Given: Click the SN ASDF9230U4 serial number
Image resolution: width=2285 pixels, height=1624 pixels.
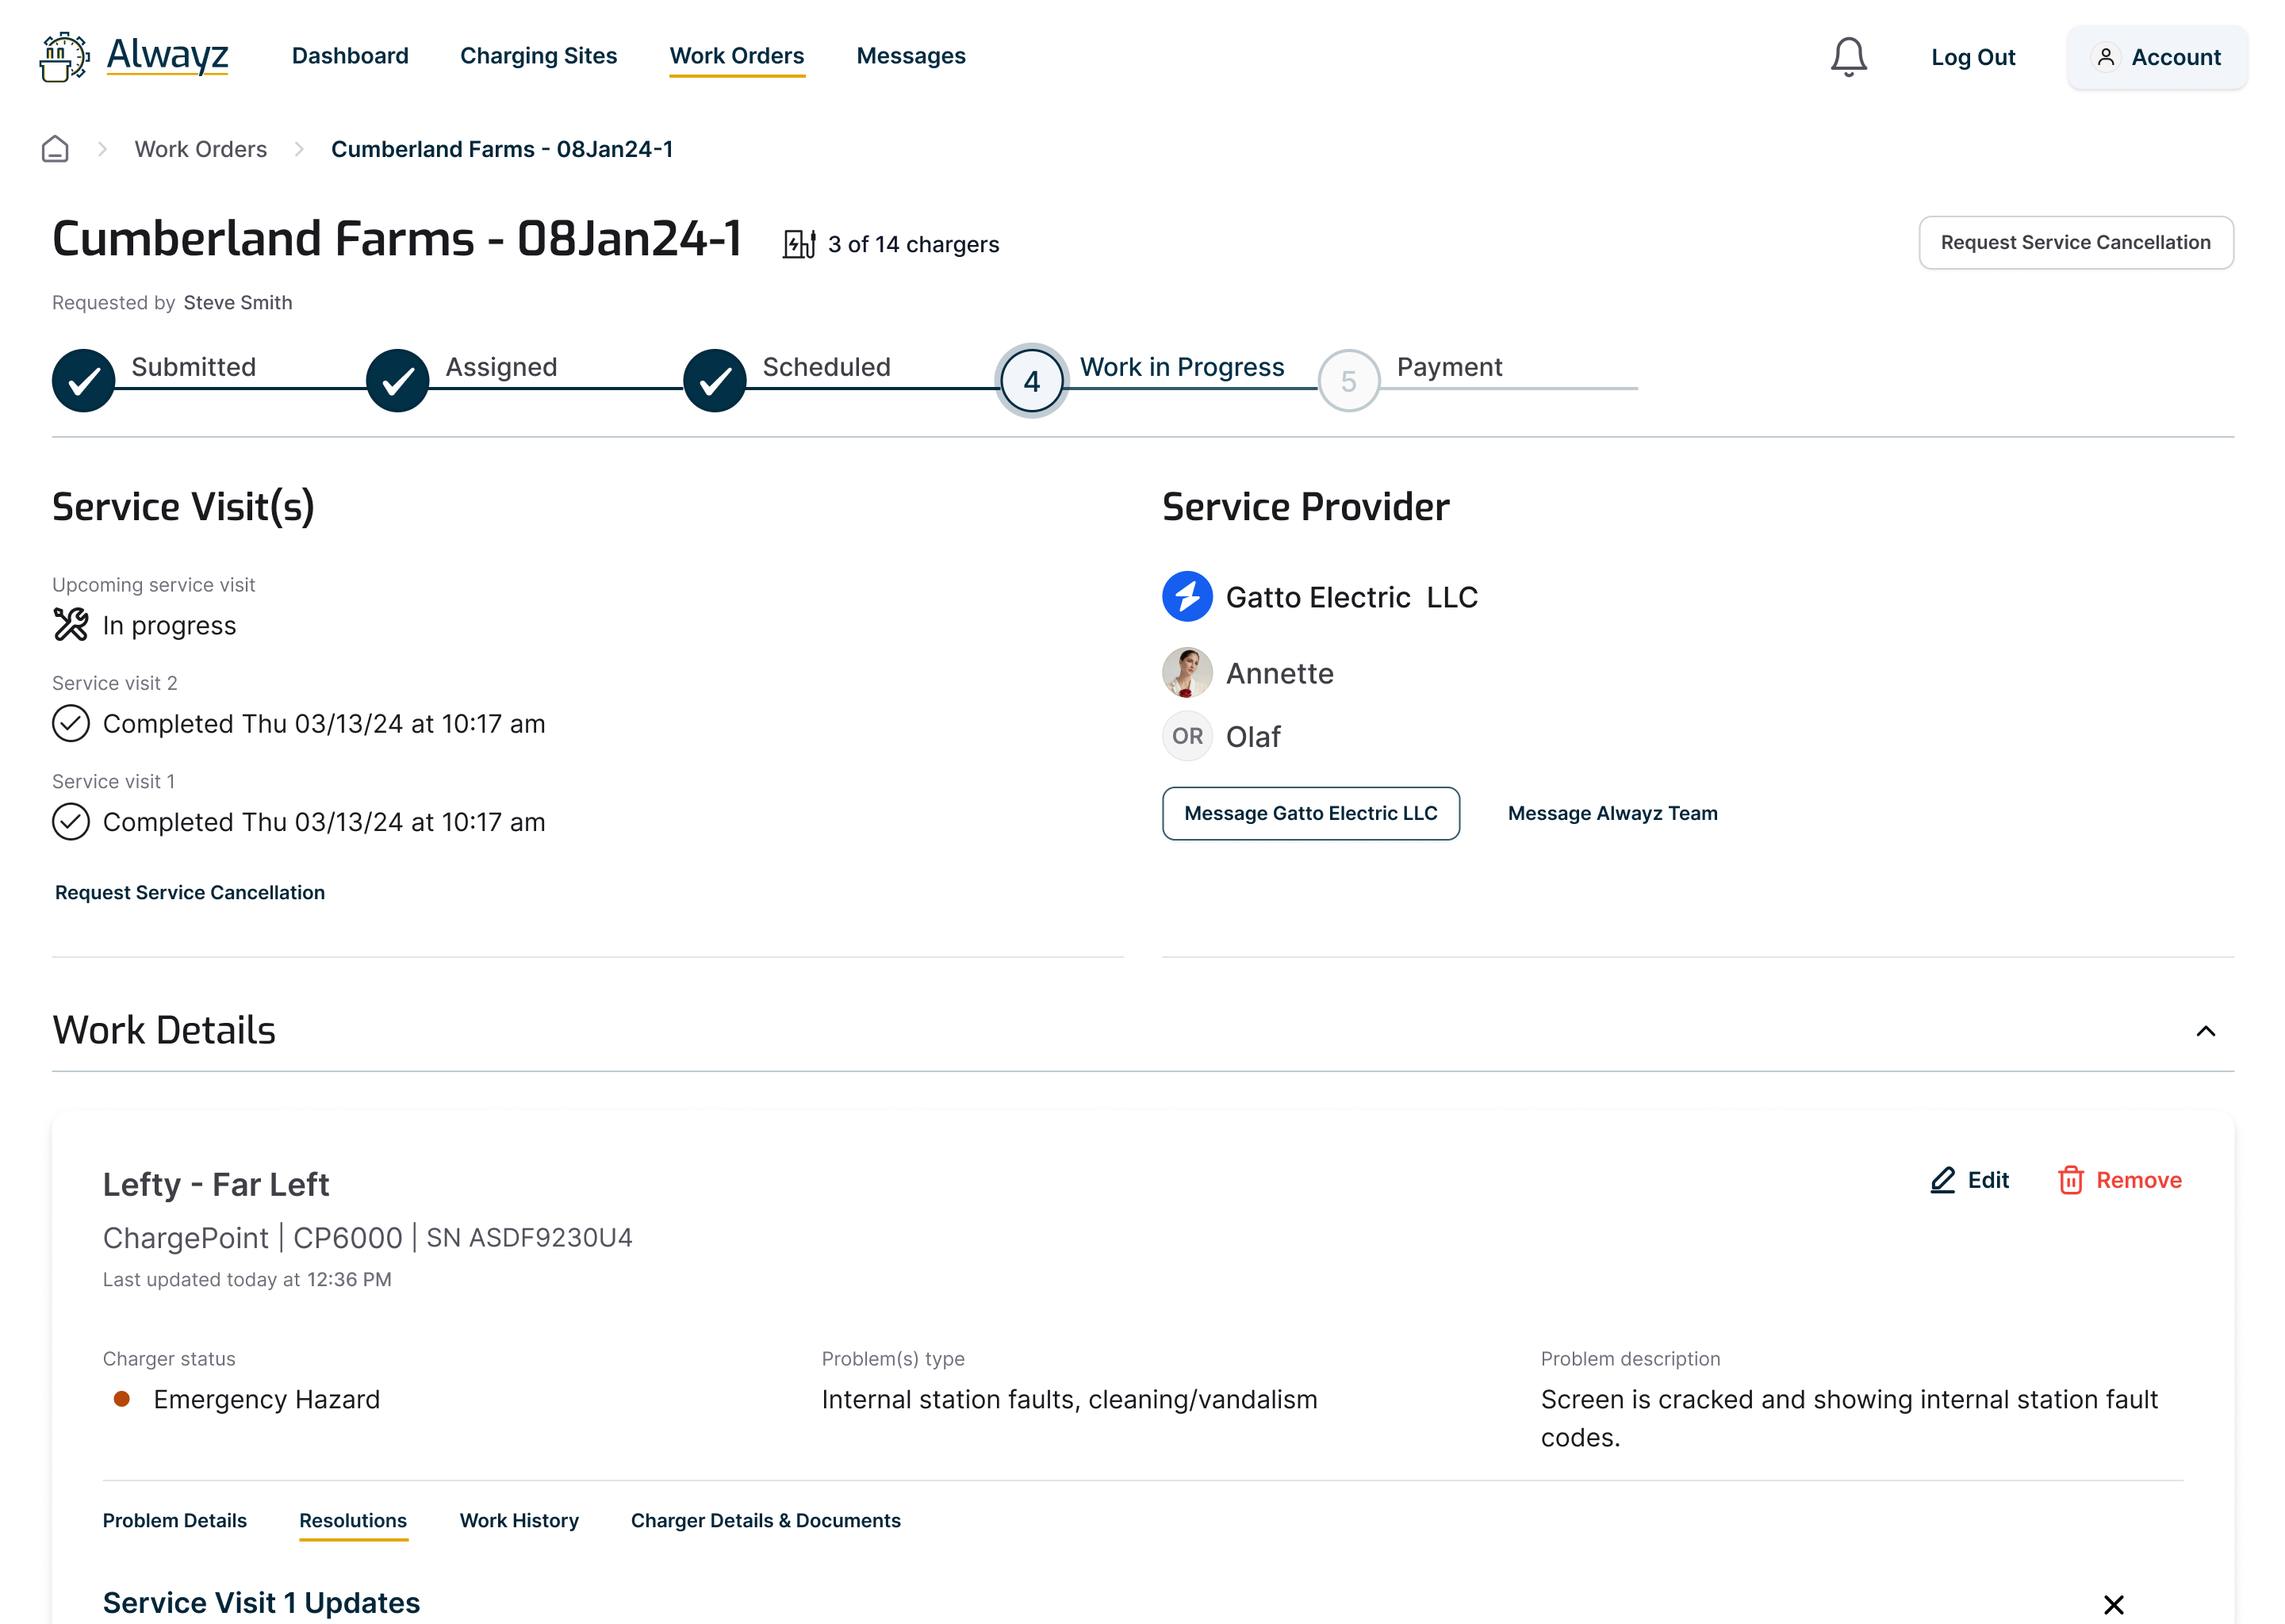Looking at the screenshot, I should click(529, 1238).
